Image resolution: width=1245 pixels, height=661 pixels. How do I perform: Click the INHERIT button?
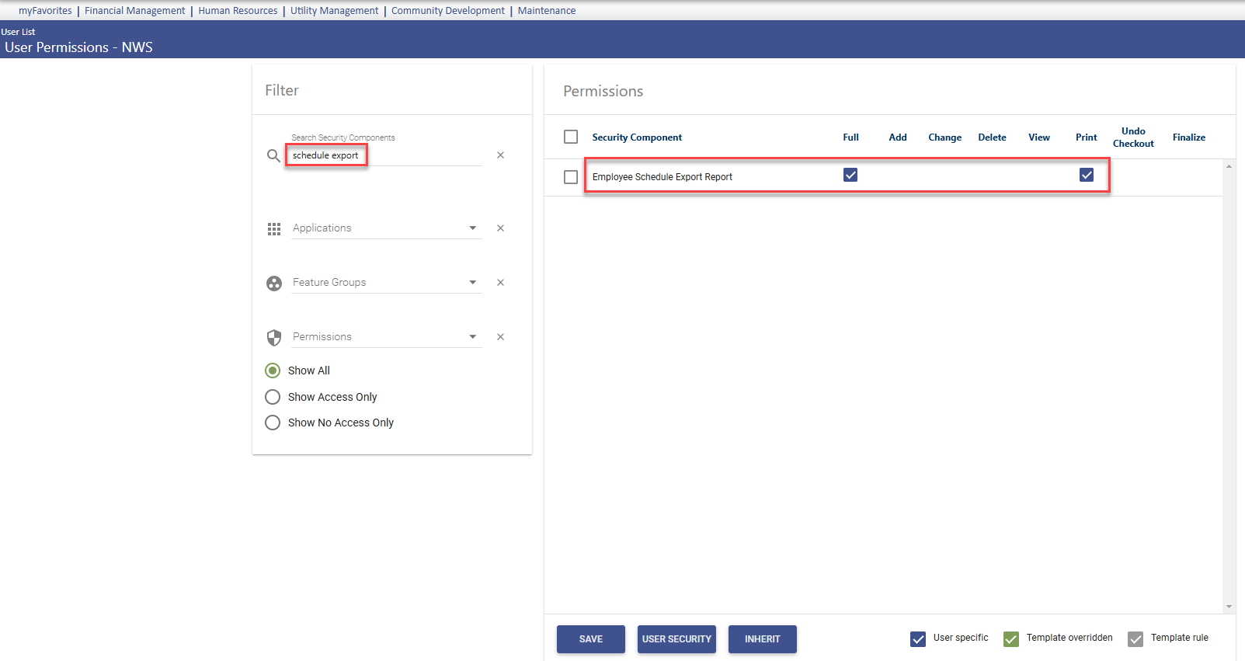[763, 639]
